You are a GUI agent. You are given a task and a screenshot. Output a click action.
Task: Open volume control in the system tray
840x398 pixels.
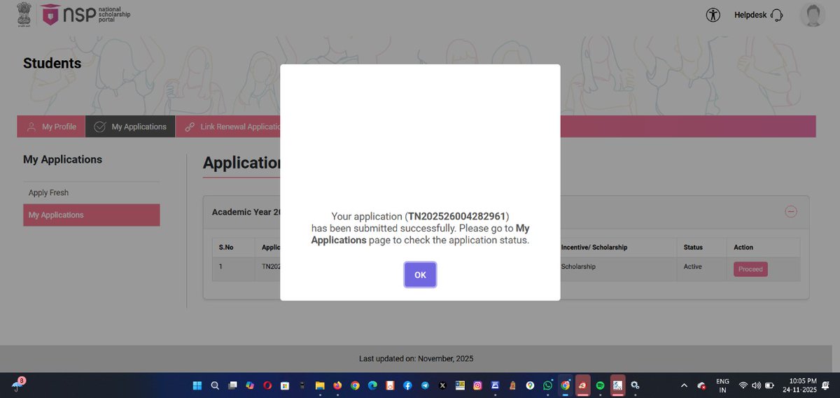click(x=756, y=385)
